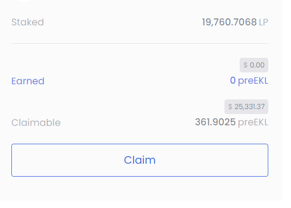Click the 0.00 number inside the gray badge
The width and height of the screenshot is (291, 208).
coord(257,65)
